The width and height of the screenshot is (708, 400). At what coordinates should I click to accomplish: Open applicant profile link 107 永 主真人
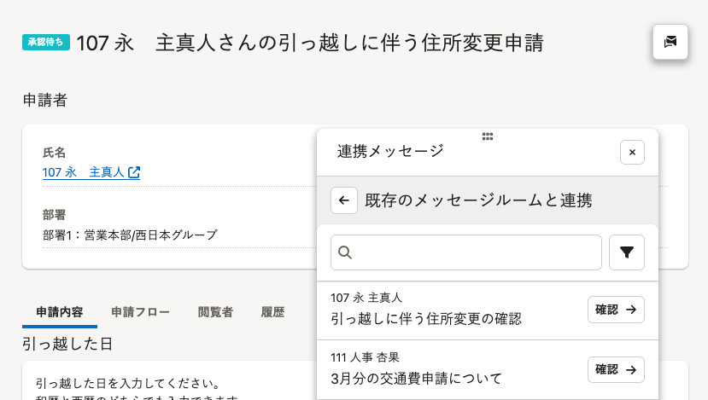pyautogui.click(x=84, y=172)
